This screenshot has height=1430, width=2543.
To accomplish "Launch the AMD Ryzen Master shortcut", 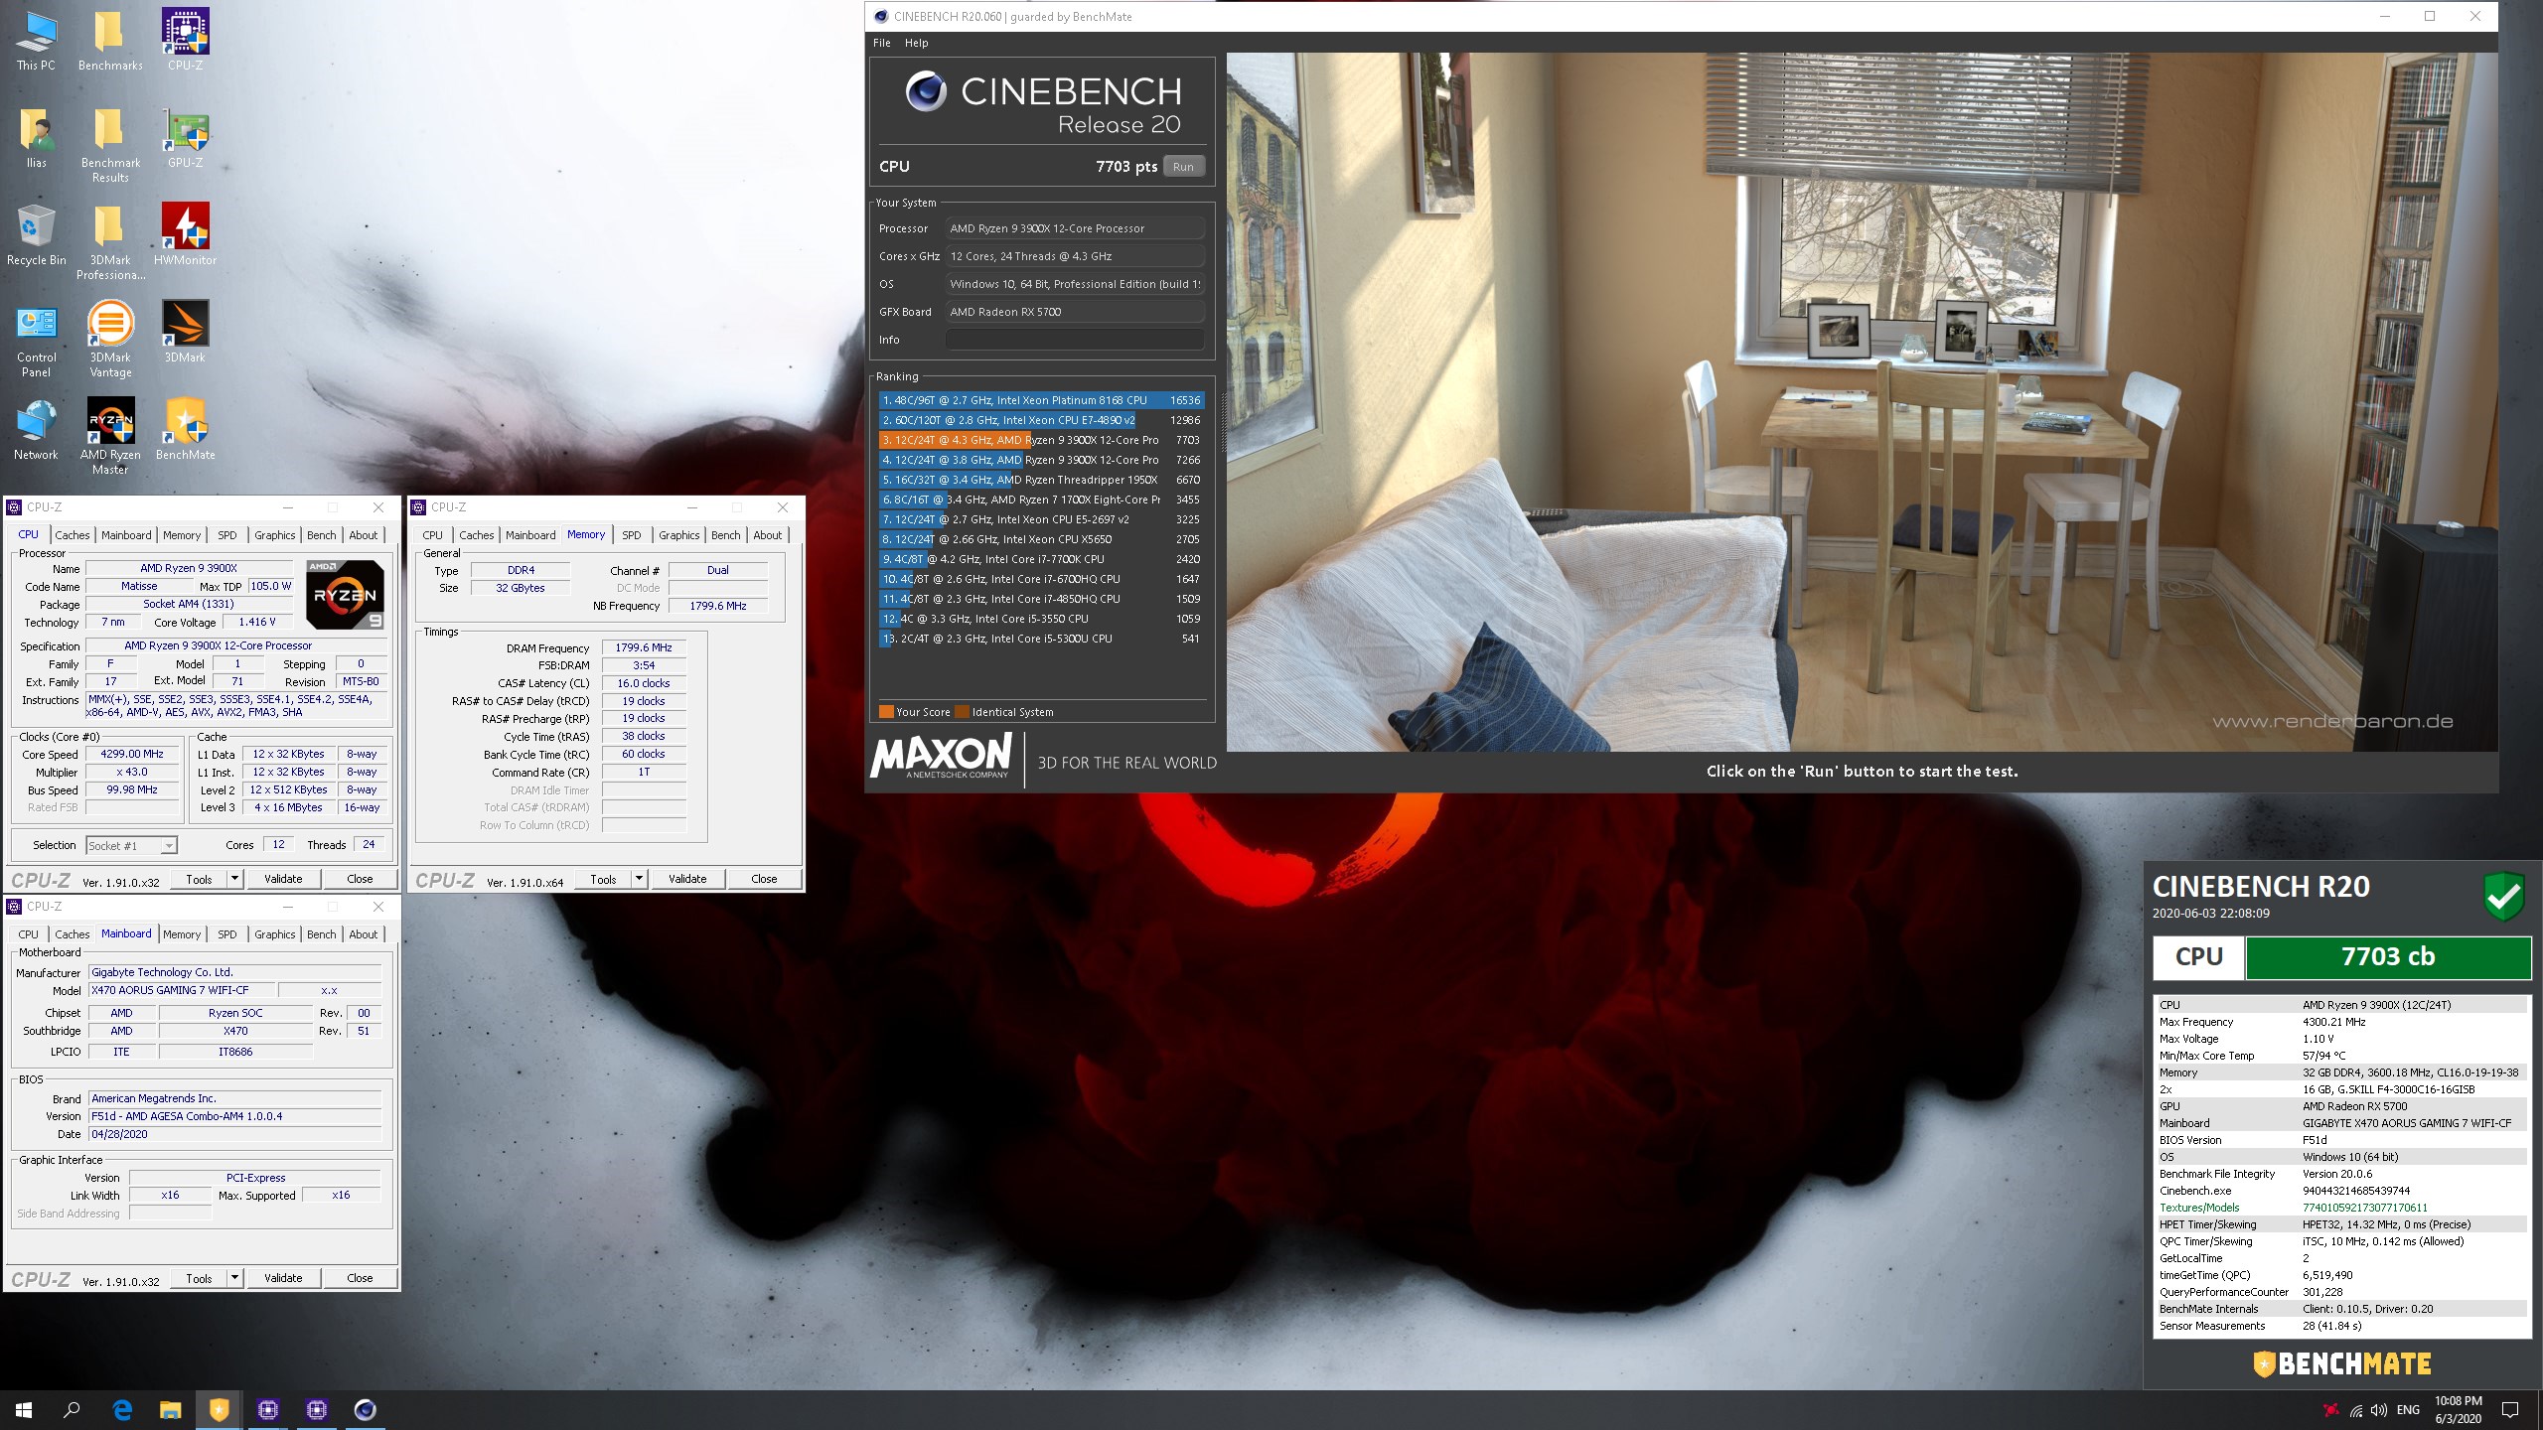I will pyautogui.click(x=110, y=436).
